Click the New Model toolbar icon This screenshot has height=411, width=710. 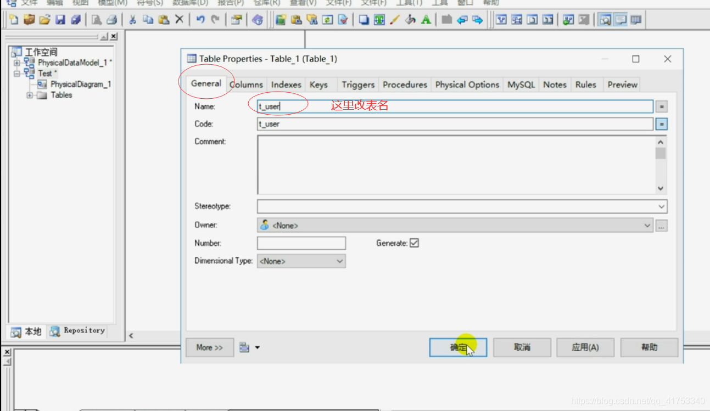click(x=13, y=20)
